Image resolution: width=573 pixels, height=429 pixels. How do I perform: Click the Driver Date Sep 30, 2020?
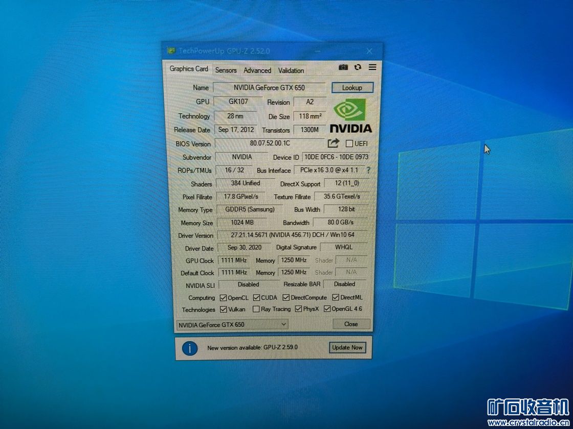click(244, 247)
